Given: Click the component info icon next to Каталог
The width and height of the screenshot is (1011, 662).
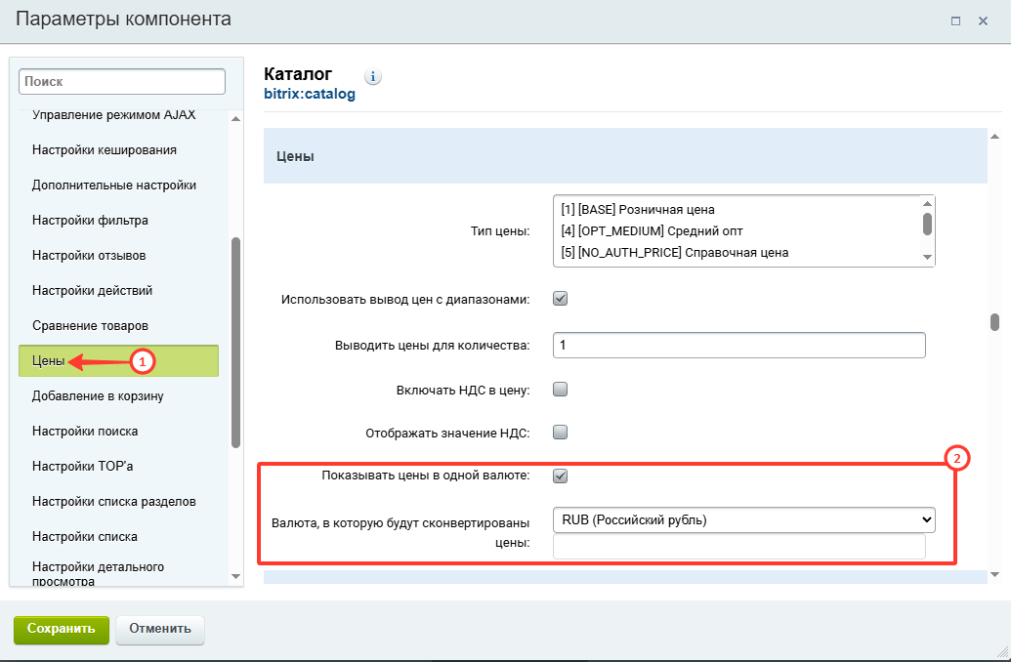Looking at the screenshot, I should (x=373, y=77).
